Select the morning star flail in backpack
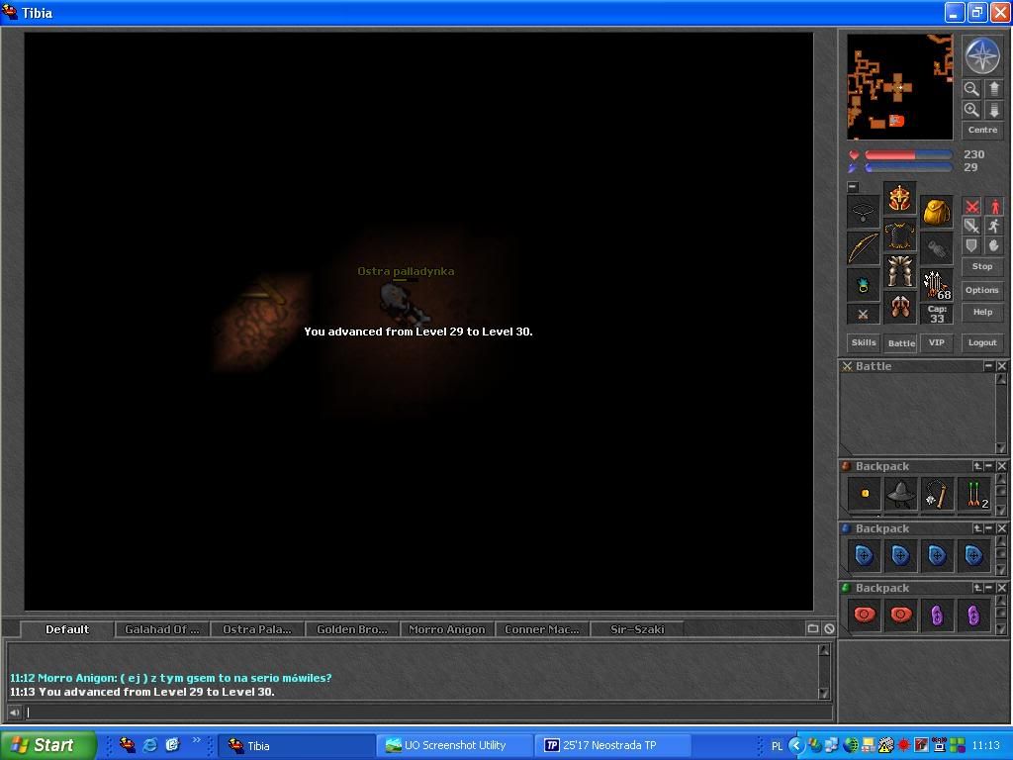The image size is (1013, 760). [937, 494]
